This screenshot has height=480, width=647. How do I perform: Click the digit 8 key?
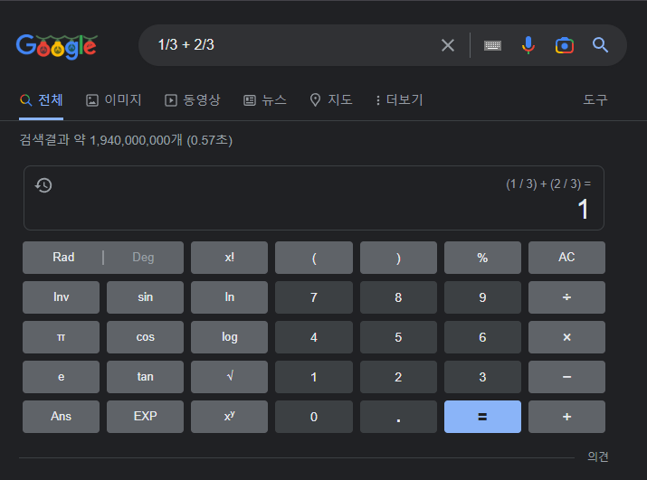point(398,297)
